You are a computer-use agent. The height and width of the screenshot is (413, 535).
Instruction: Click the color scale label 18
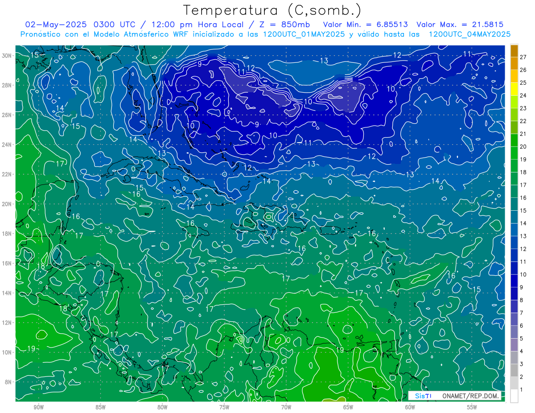[523, 172]
